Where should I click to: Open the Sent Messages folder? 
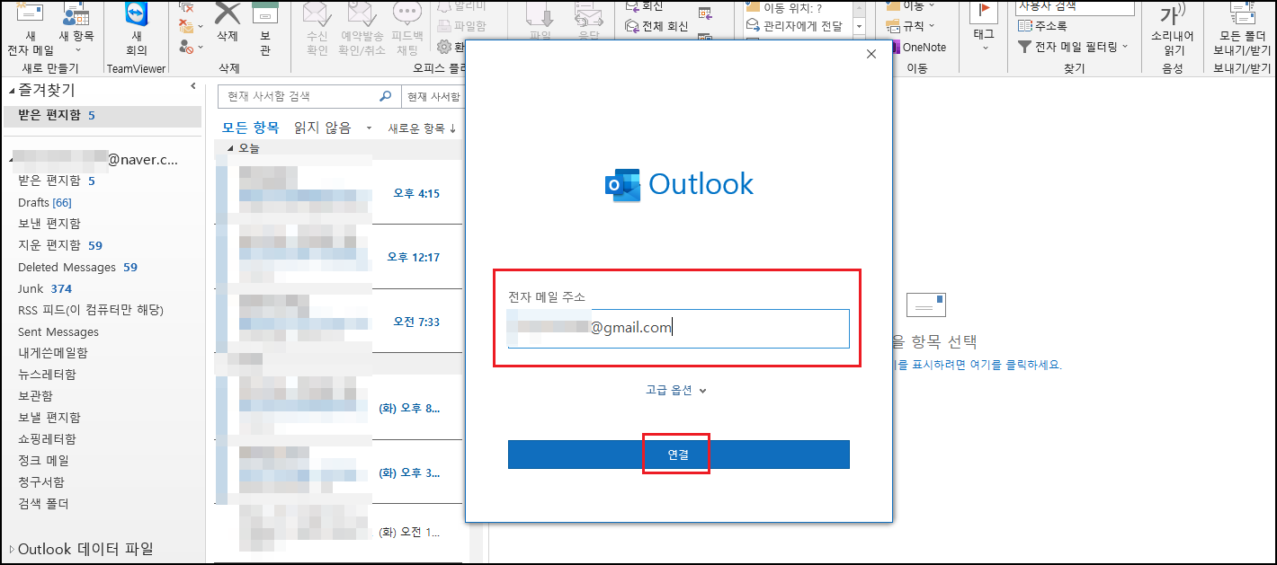tap(58, 331)
